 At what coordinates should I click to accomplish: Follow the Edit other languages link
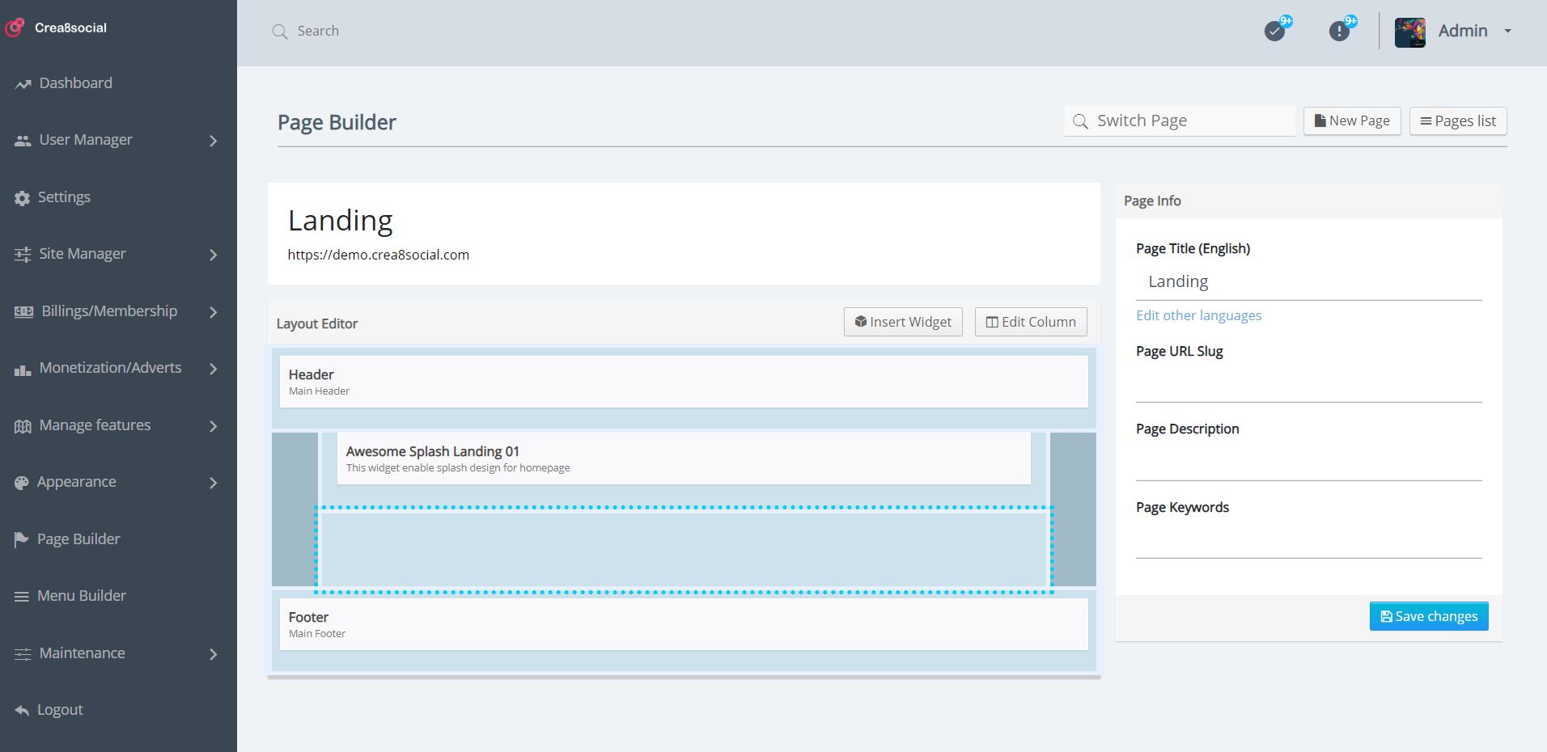(1198, 315)
